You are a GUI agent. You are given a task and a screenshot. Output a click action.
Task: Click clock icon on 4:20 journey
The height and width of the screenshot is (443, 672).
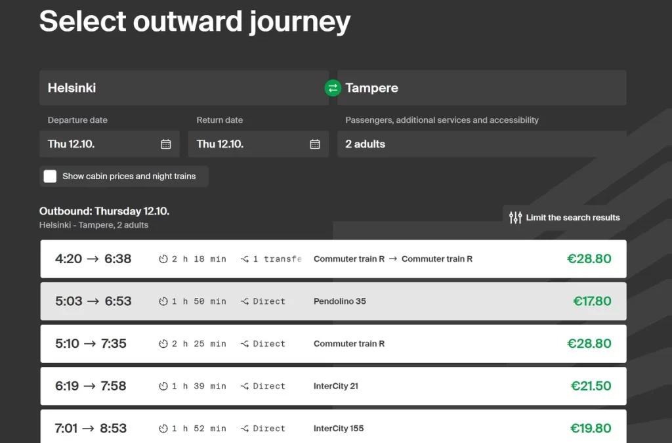pos(163,259)
